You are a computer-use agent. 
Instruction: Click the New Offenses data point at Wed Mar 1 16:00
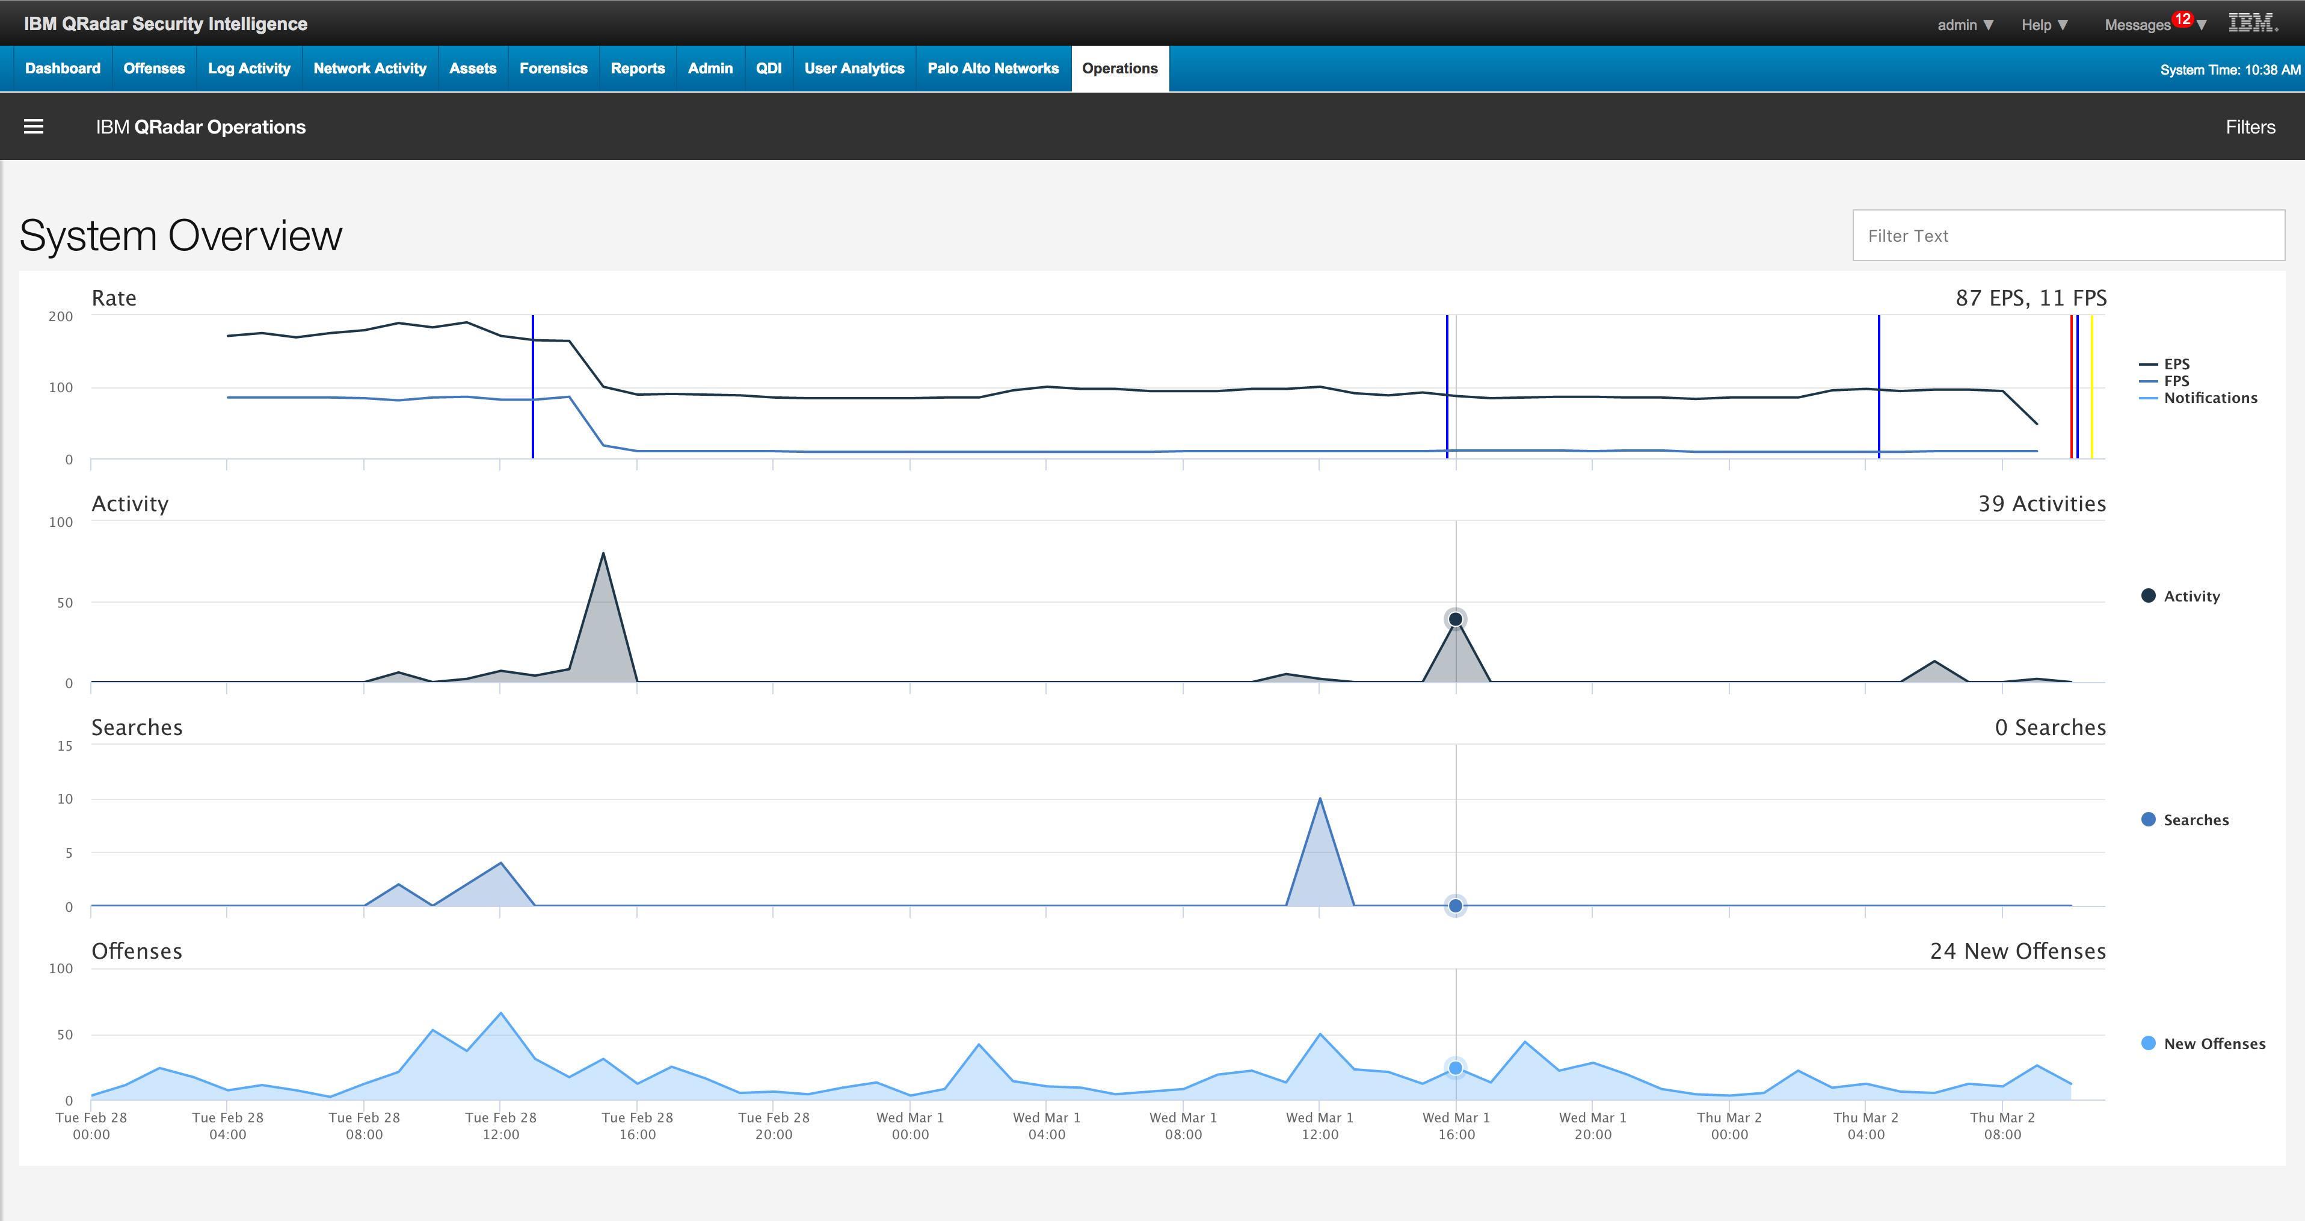1455,1068
